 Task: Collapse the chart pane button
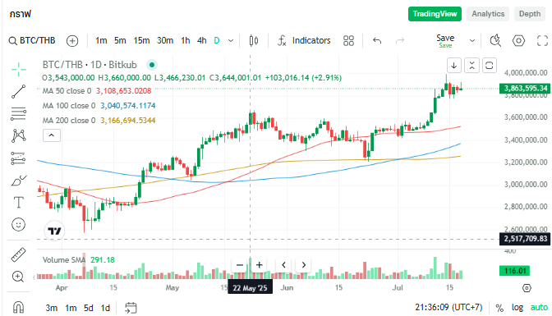click(471, 66)
